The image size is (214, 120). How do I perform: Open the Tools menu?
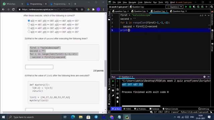tap(160, 2)
